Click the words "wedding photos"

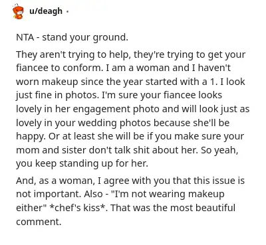tap(114, 123)
